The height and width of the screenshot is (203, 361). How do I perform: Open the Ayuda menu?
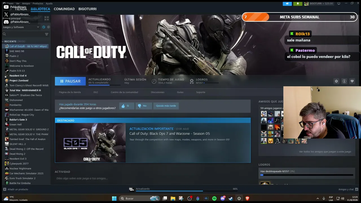(x=49, y=3)
